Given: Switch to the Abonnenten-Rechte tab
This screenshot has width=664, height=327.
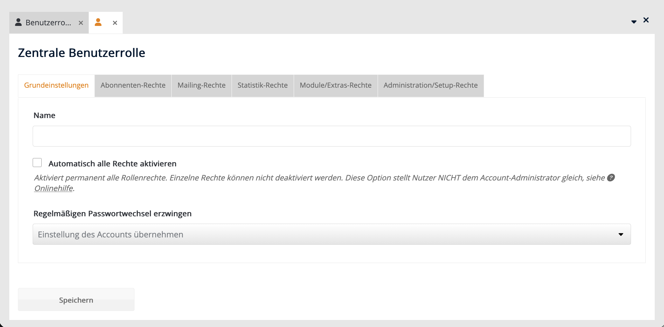Looking at the screenshot, I should click(x=133, y=85).
